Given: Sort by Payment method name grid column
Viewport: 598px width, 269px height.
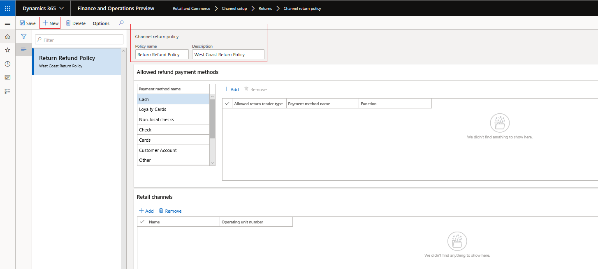Looking at the screenshot, I should point(322,103).
